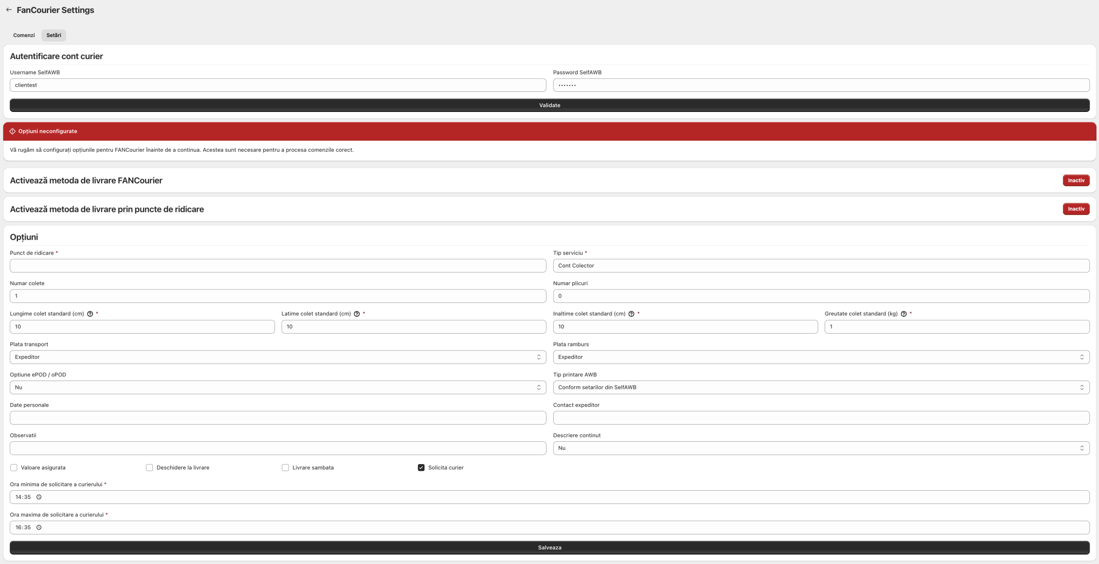This screenshot has height=564, width=1099.
Task: Click Punct de ridicare input field
Action: point(278,265)
